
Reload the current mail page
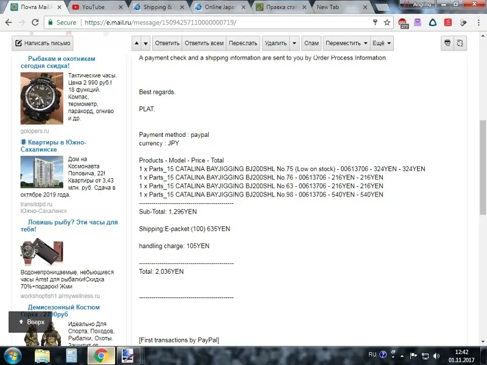pos(35,23)
